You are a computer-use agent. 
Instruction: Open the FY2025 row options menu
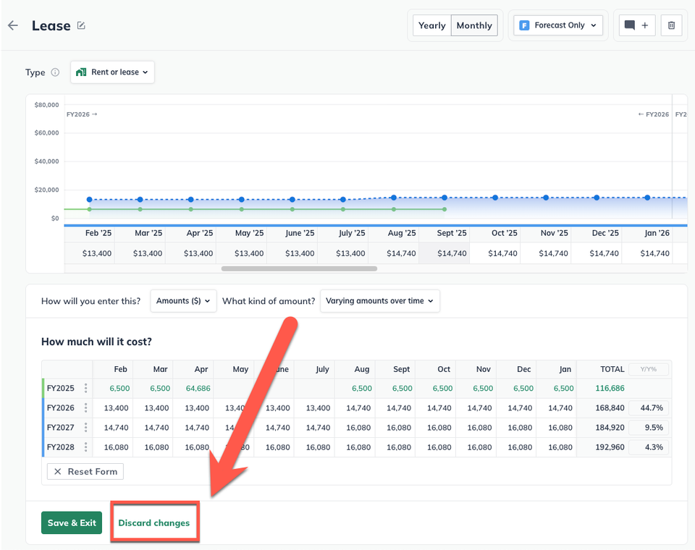(x=85, y=388)
